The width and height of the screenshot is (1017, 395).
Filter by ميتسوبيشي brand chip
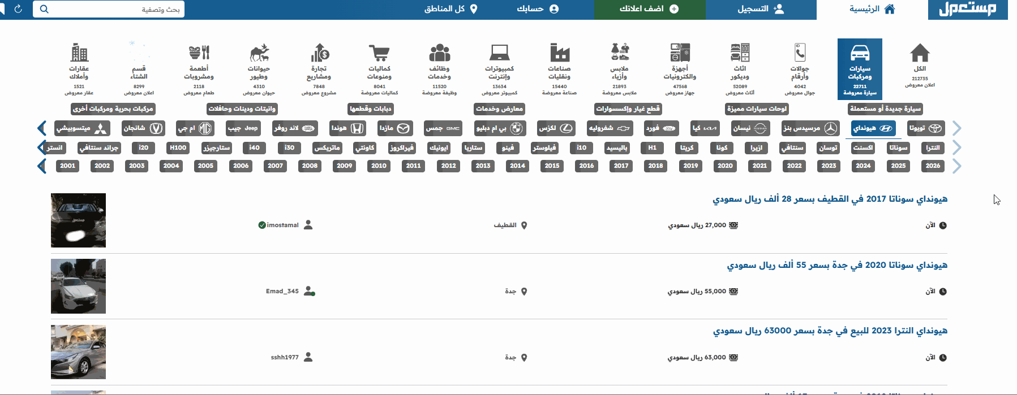(x=82, y=128)
